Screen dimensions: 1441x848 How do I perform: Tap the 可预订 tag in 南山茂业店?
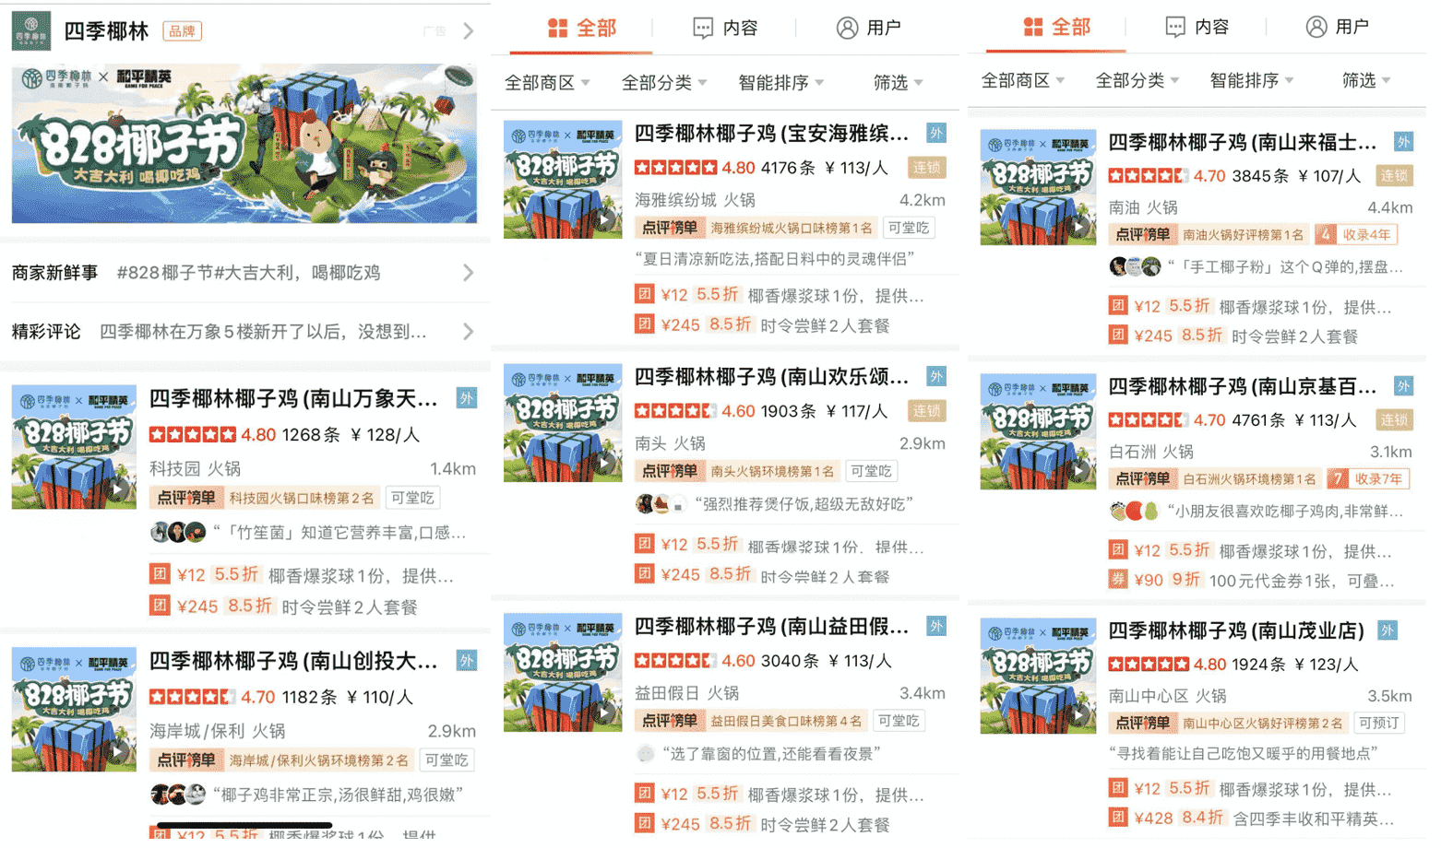tap(1379, 724)
